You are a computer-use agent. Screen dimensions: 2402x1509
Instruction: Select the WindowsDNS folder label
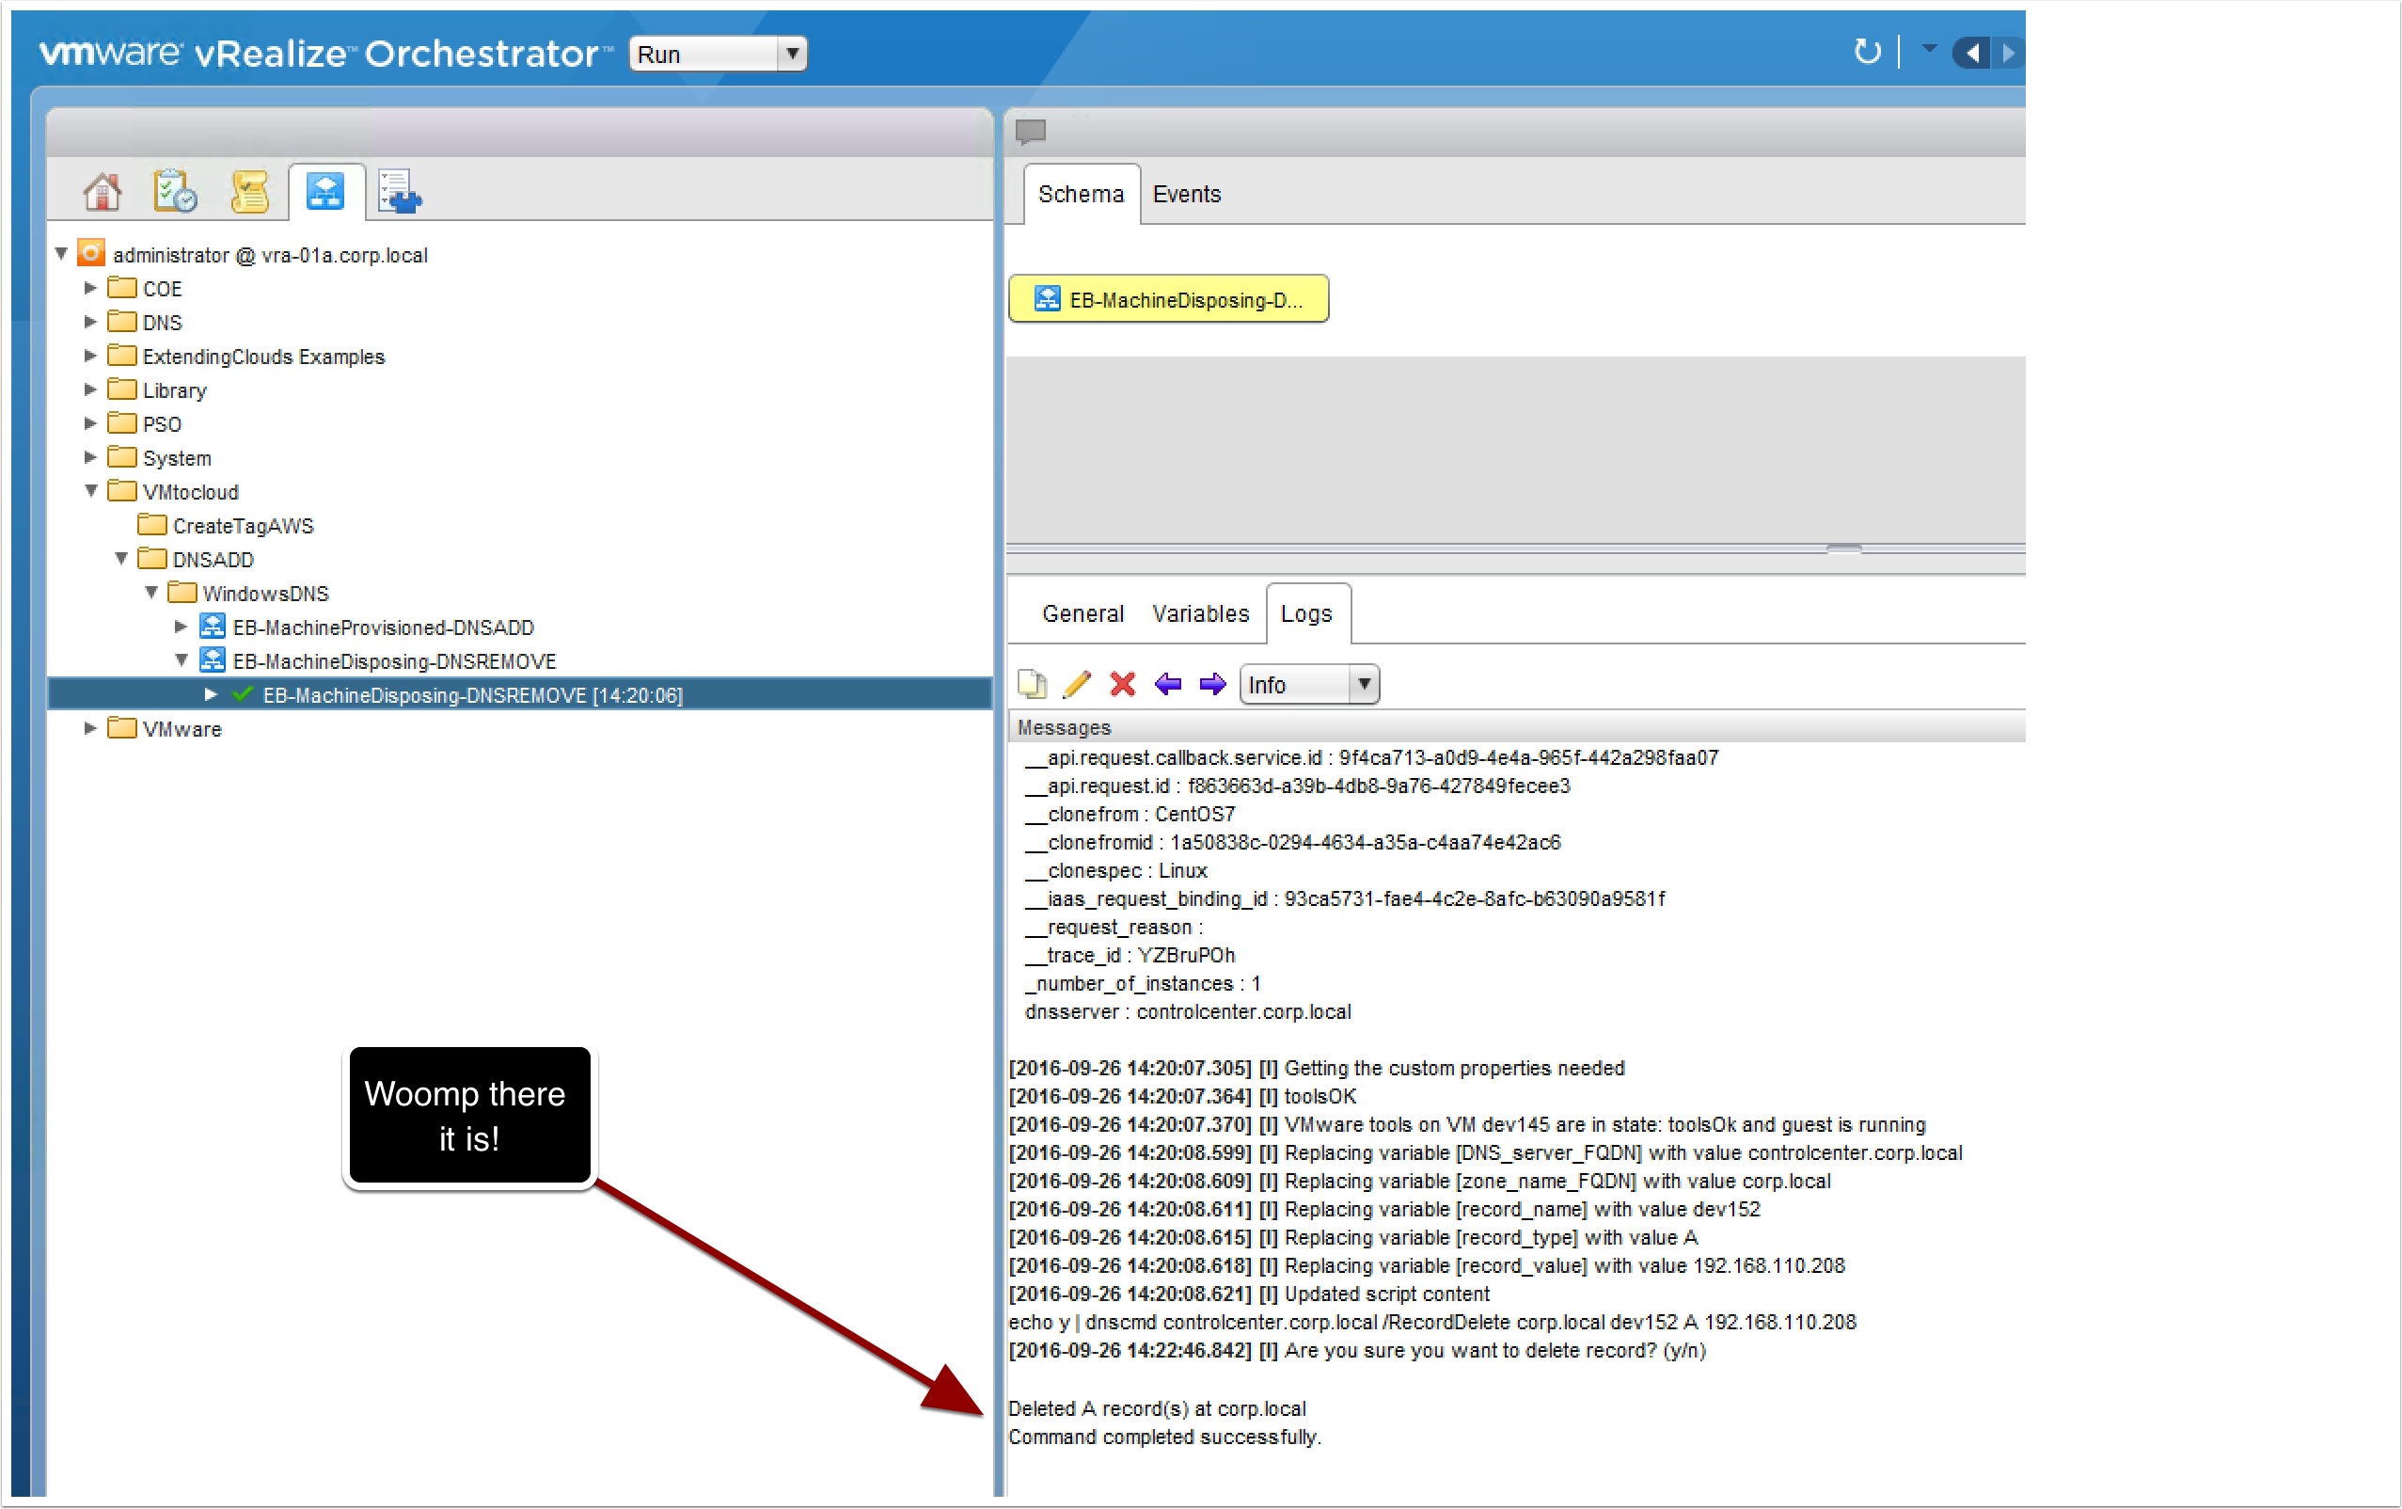(265, 594)
